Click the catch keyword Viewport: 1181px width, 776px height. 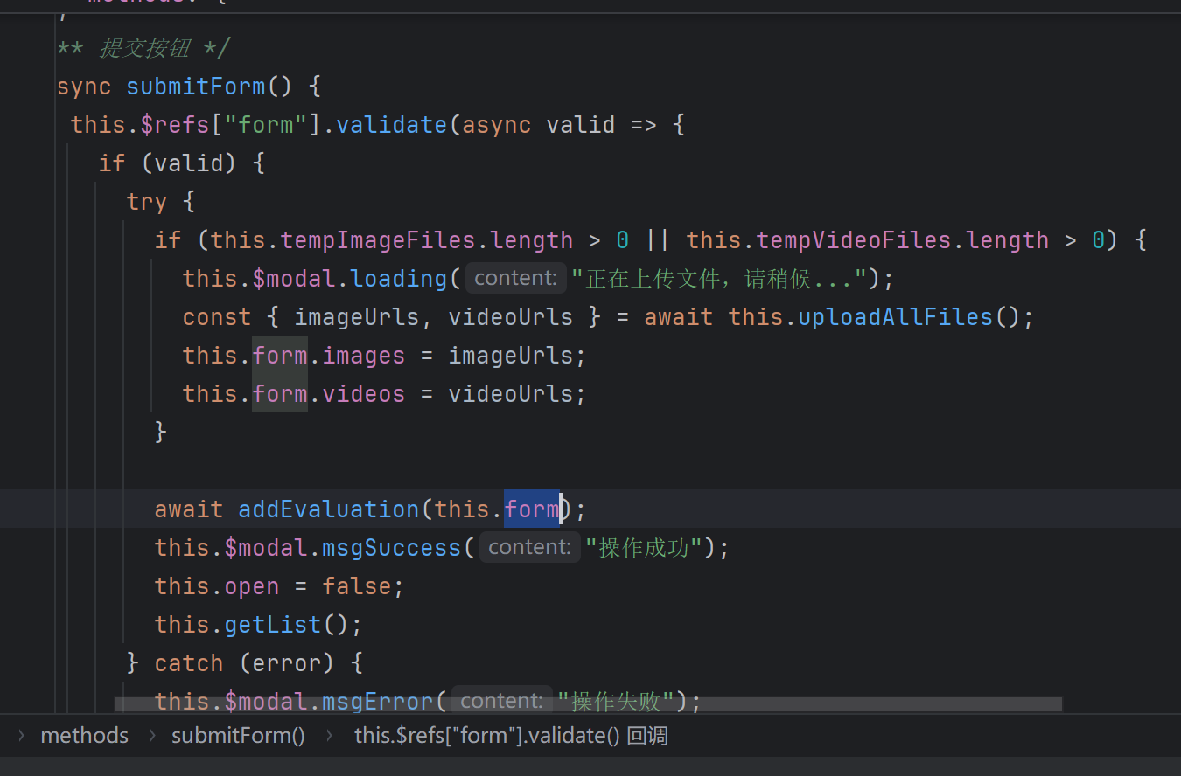(188, 662)
